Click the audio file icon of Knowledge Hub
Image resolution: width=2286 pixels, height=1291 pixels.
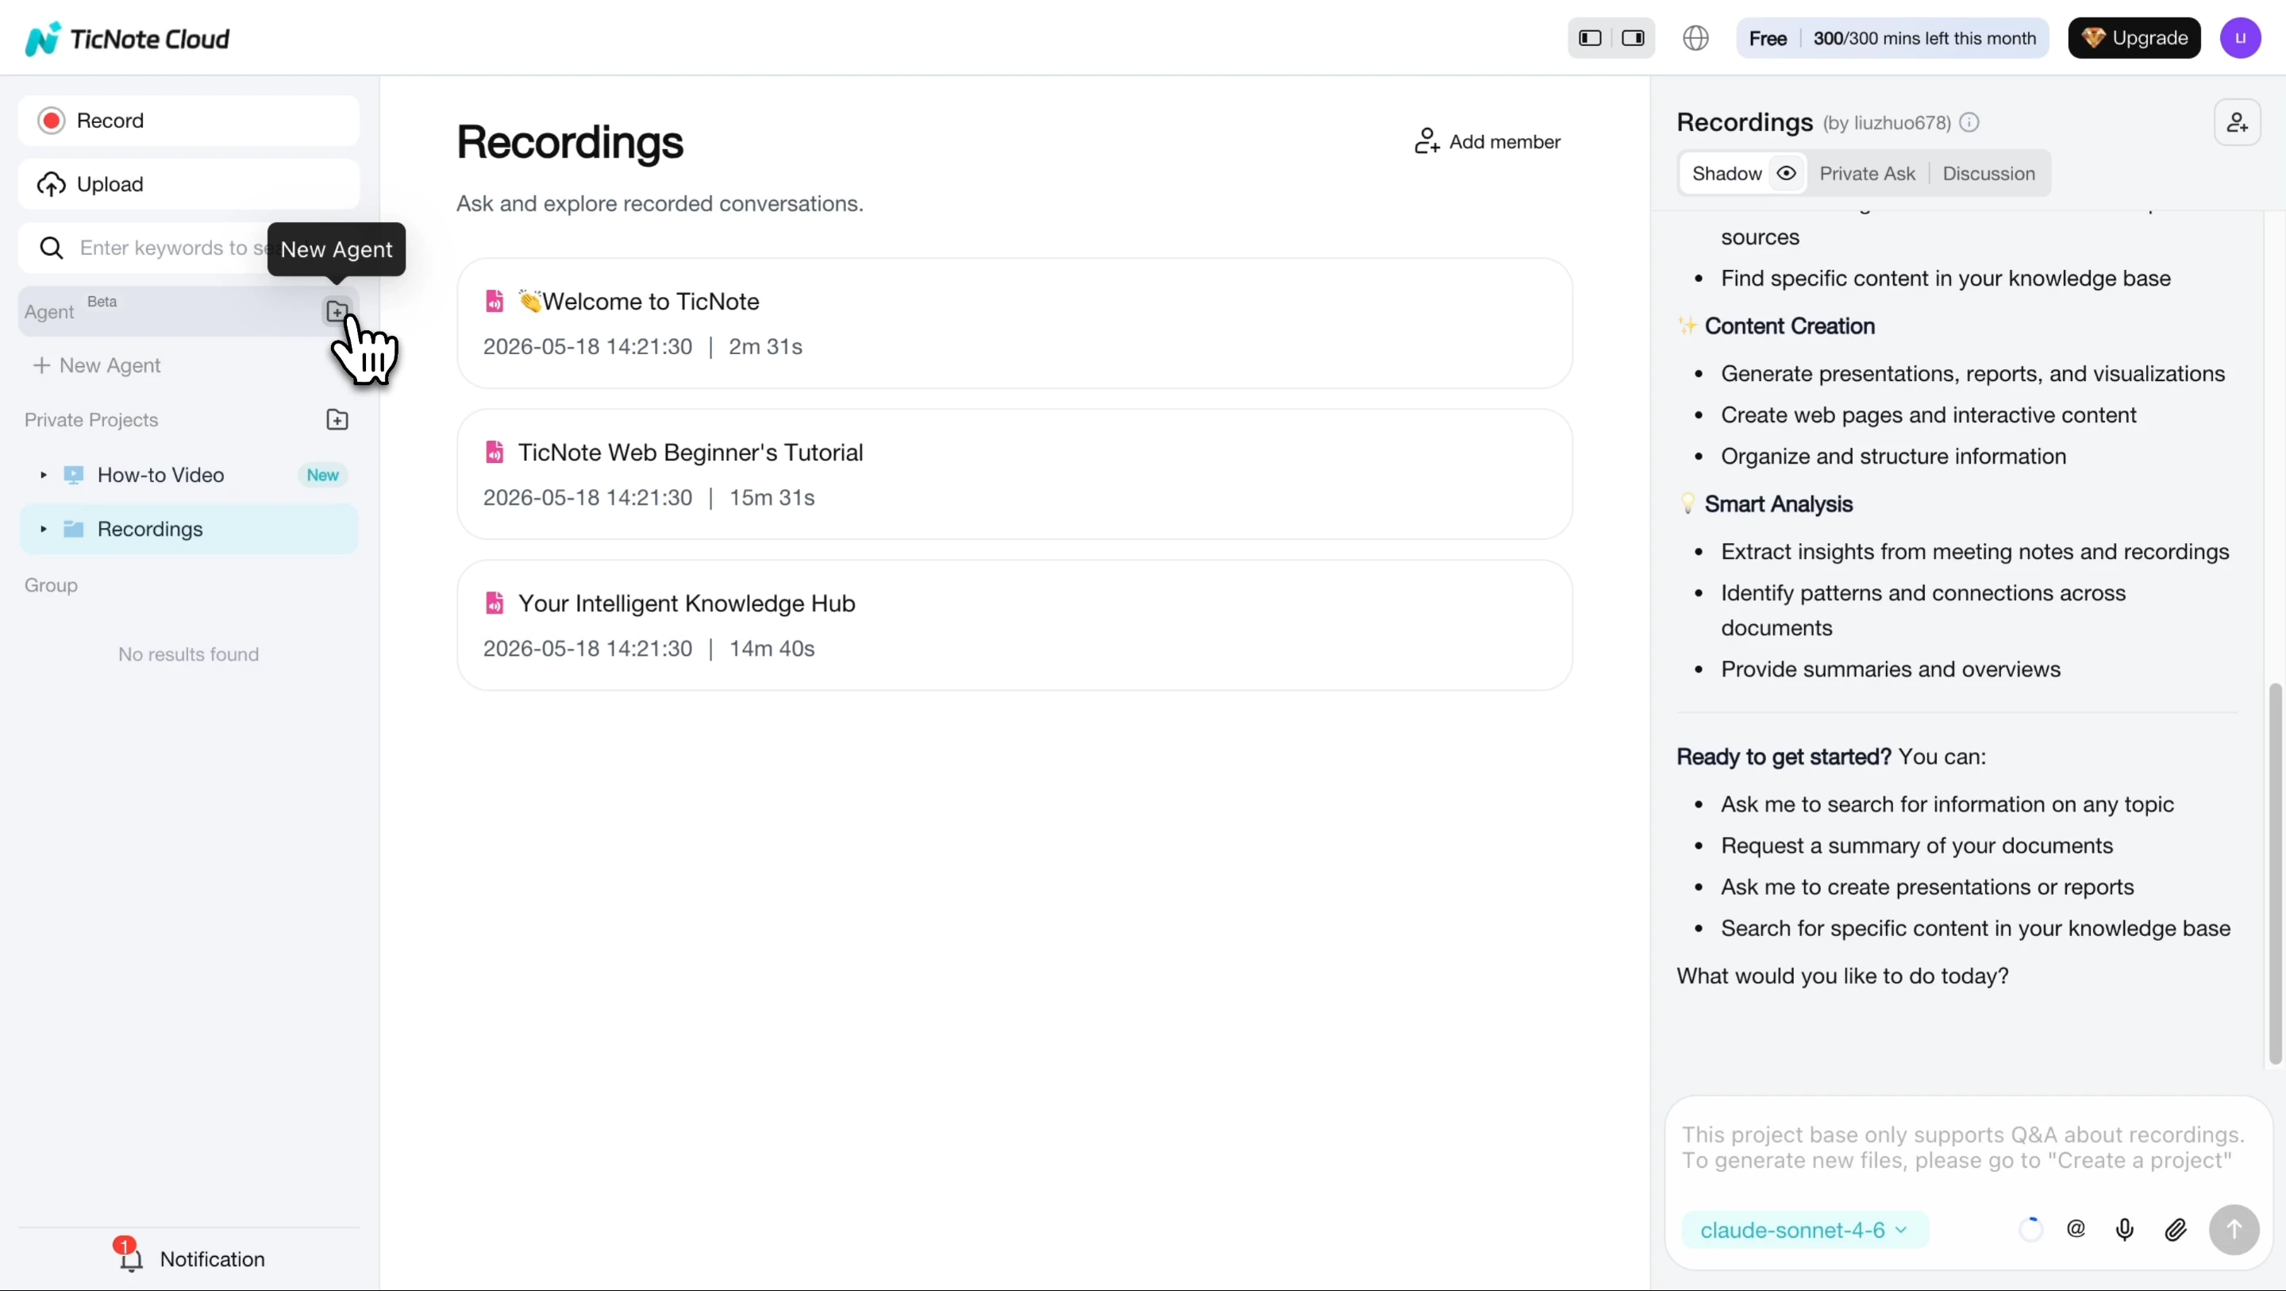(495, 603)
